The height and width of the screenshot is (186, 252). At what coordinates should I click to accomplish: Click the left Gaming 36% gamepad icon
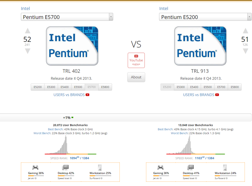point(35,168)
